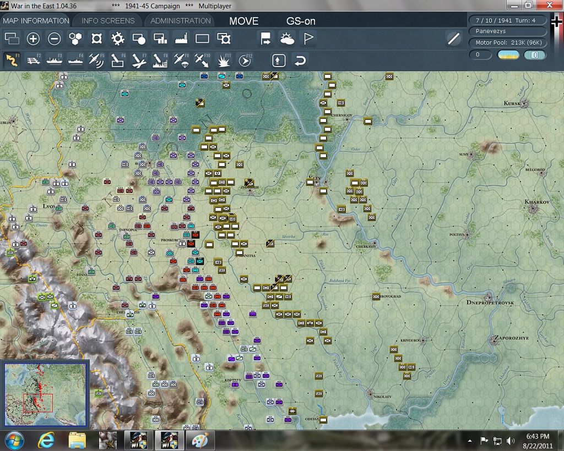Click the Belgorod city label
The width and height of the screenshot is (564, 451).
pos(535,170)
